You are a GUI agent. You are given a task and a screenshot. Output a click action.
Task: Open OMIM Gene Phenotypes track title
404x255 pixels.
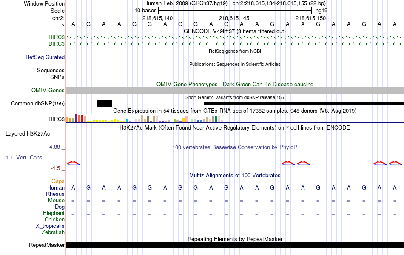click(235, 84)
